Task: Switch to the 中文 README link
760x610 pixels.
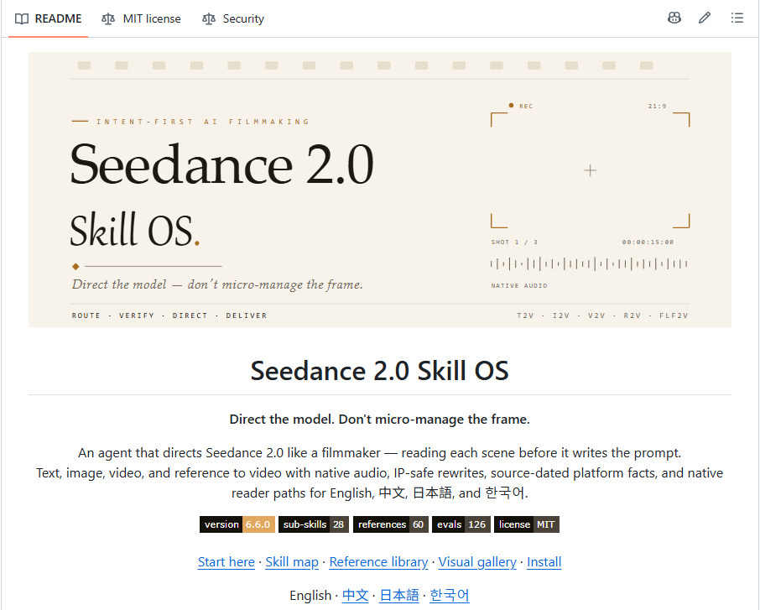Action: (356, 595)
